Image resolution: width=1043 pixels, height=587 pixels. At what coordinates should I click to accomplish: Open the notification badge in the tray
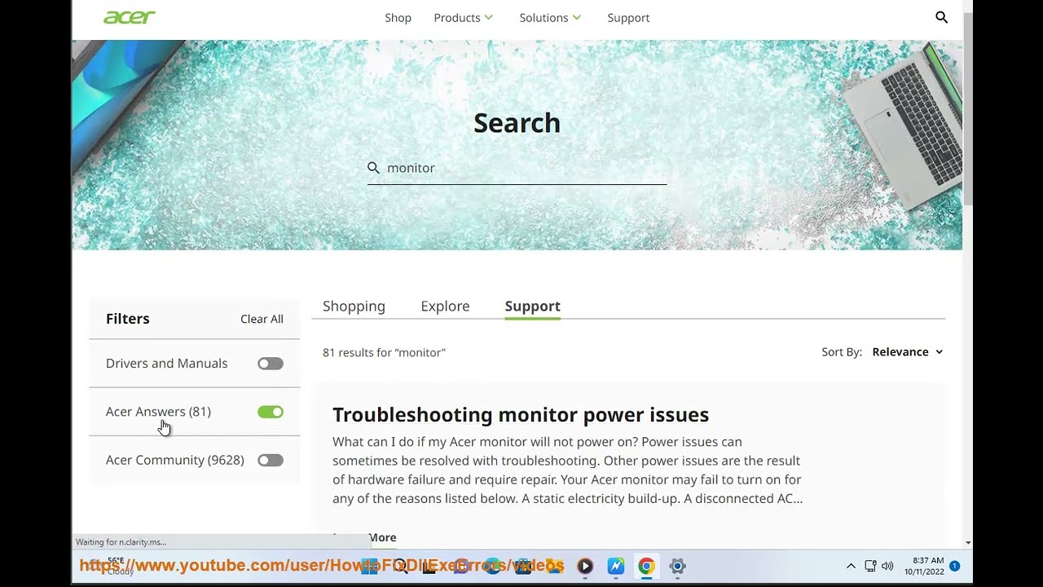coord(954,566)
